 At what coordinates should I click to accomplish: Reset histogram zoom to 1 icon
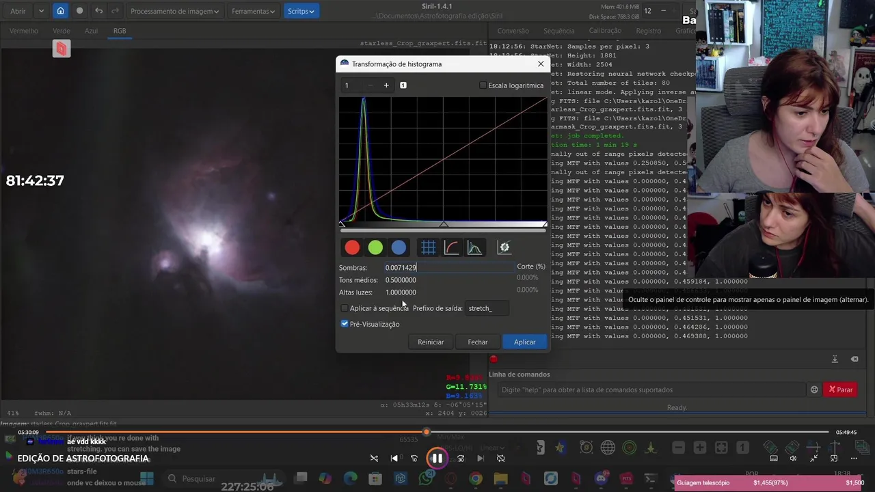pos(403,85)
